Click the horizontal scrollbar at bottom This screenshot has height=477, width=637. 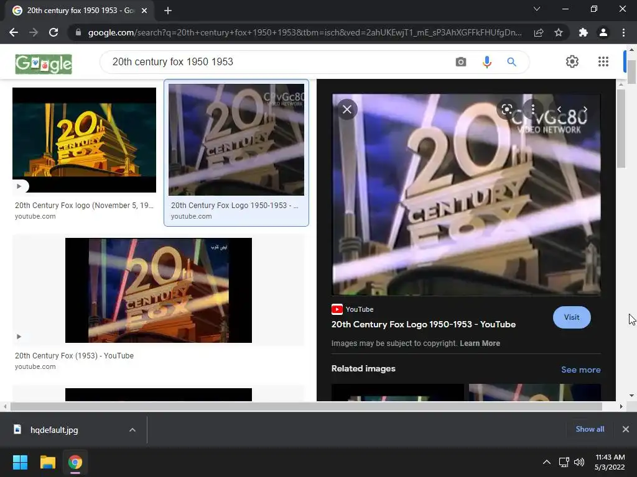tap(306, 406)
